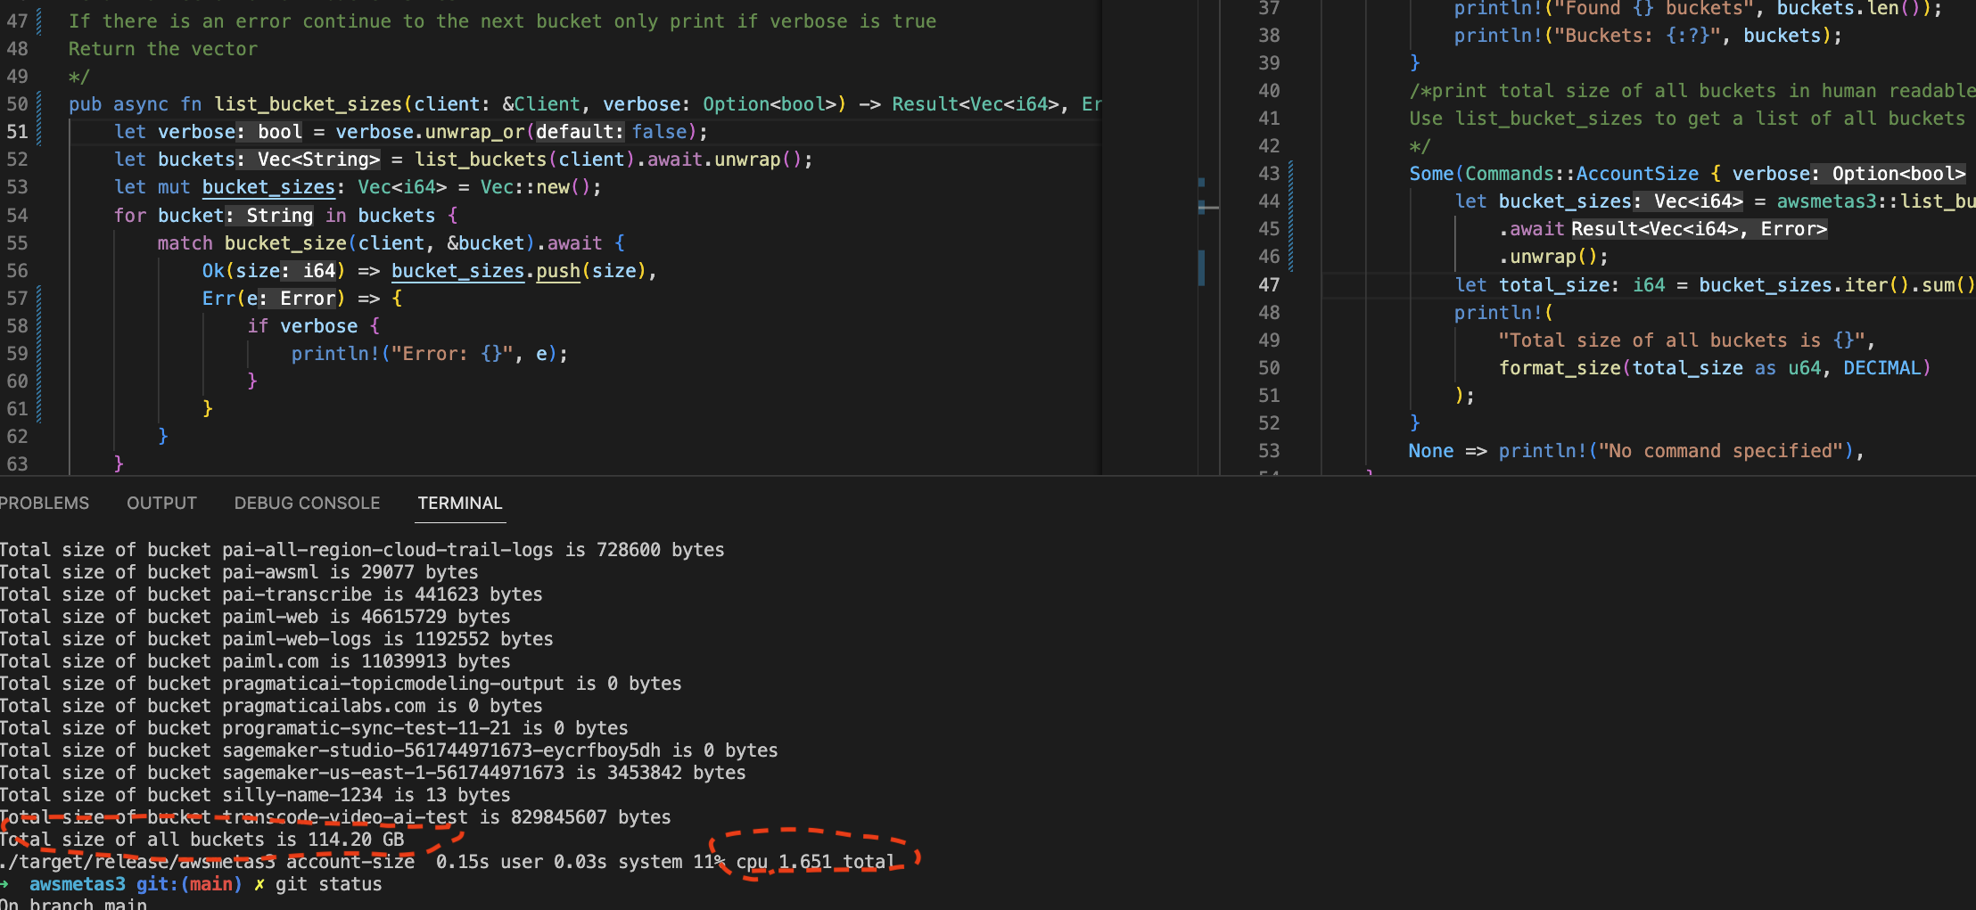Click the list_bucket_sizes function name on line 50
Image resolution: width=1976 pixels, height=910 pixels.
pyautogui.click(x=309, y=103)
